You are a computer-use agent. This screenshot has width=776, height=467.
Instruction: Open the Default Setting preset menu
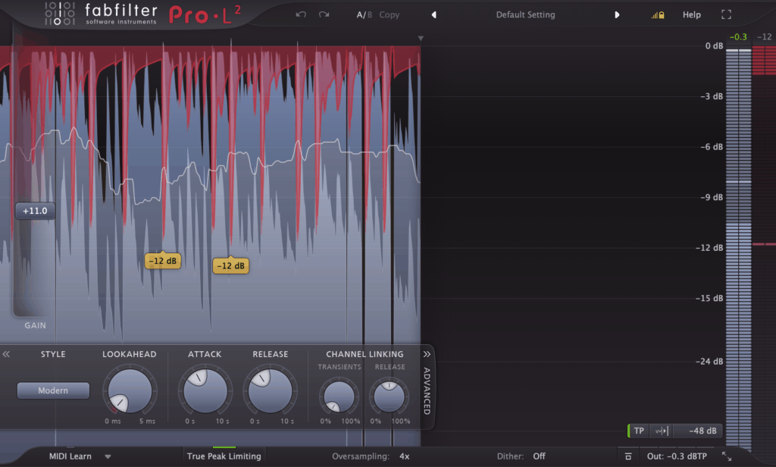click(x=525, y=15)
